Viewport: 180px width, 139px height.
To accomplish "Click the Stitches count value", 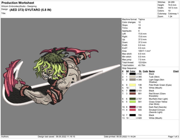I will (171, 2).
